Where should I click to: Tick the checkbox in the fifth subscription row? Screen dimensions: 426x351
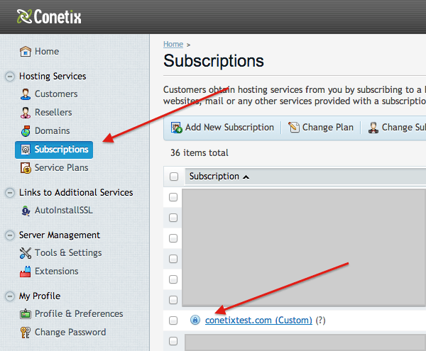(173, 279)
